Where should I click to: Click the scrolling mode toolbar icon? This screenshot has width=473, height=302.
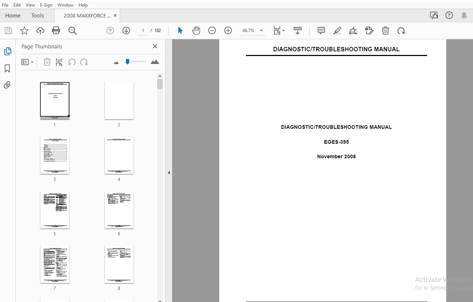pos(298,31)
